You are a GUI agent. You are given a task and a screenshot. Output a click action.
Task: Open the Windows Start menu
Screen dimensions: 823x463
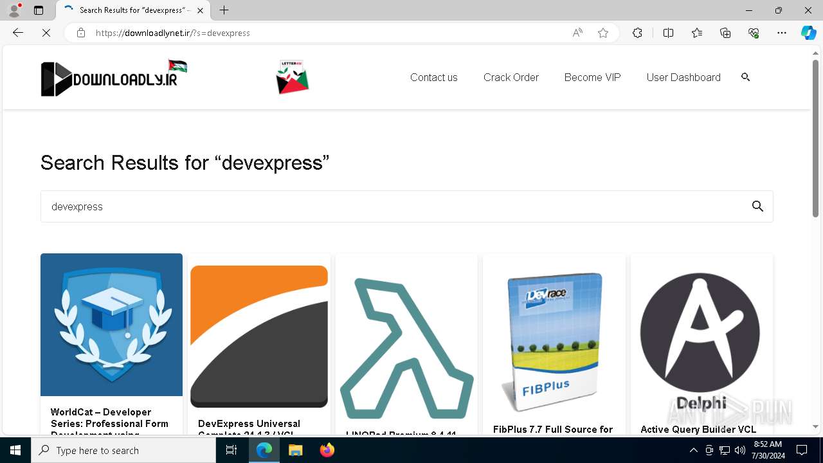pos(15,450)
